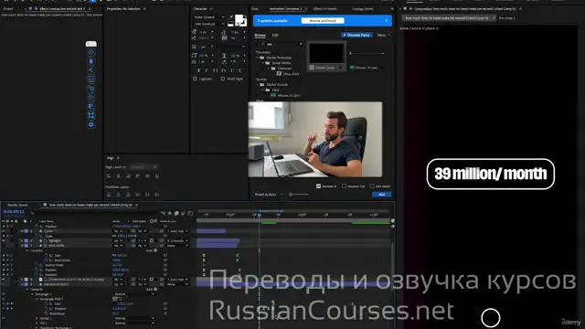The height and width of the screenshot is (329, 585).
Task: Enable the Animate Out checkbox
Action: 344,186
